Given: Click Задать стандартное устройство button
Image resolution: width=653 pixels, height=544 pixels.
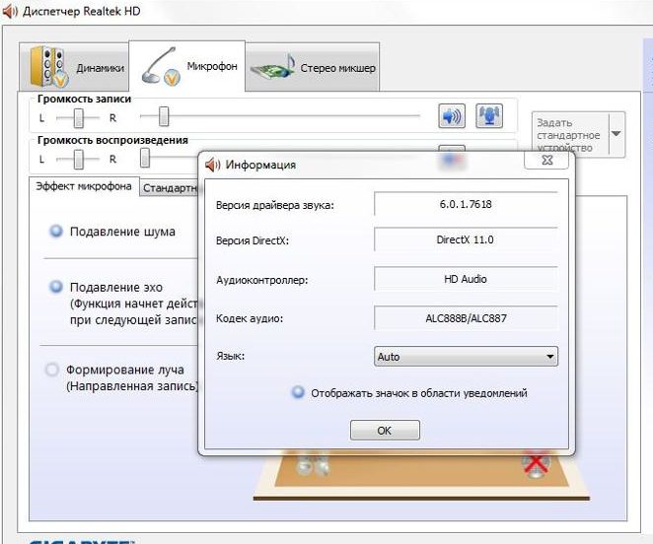Looking at the screenshot, I should click(x=570, y=134).
